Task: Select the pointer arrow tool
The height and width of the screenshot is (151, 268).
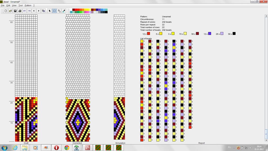Action: click(49, 11)
